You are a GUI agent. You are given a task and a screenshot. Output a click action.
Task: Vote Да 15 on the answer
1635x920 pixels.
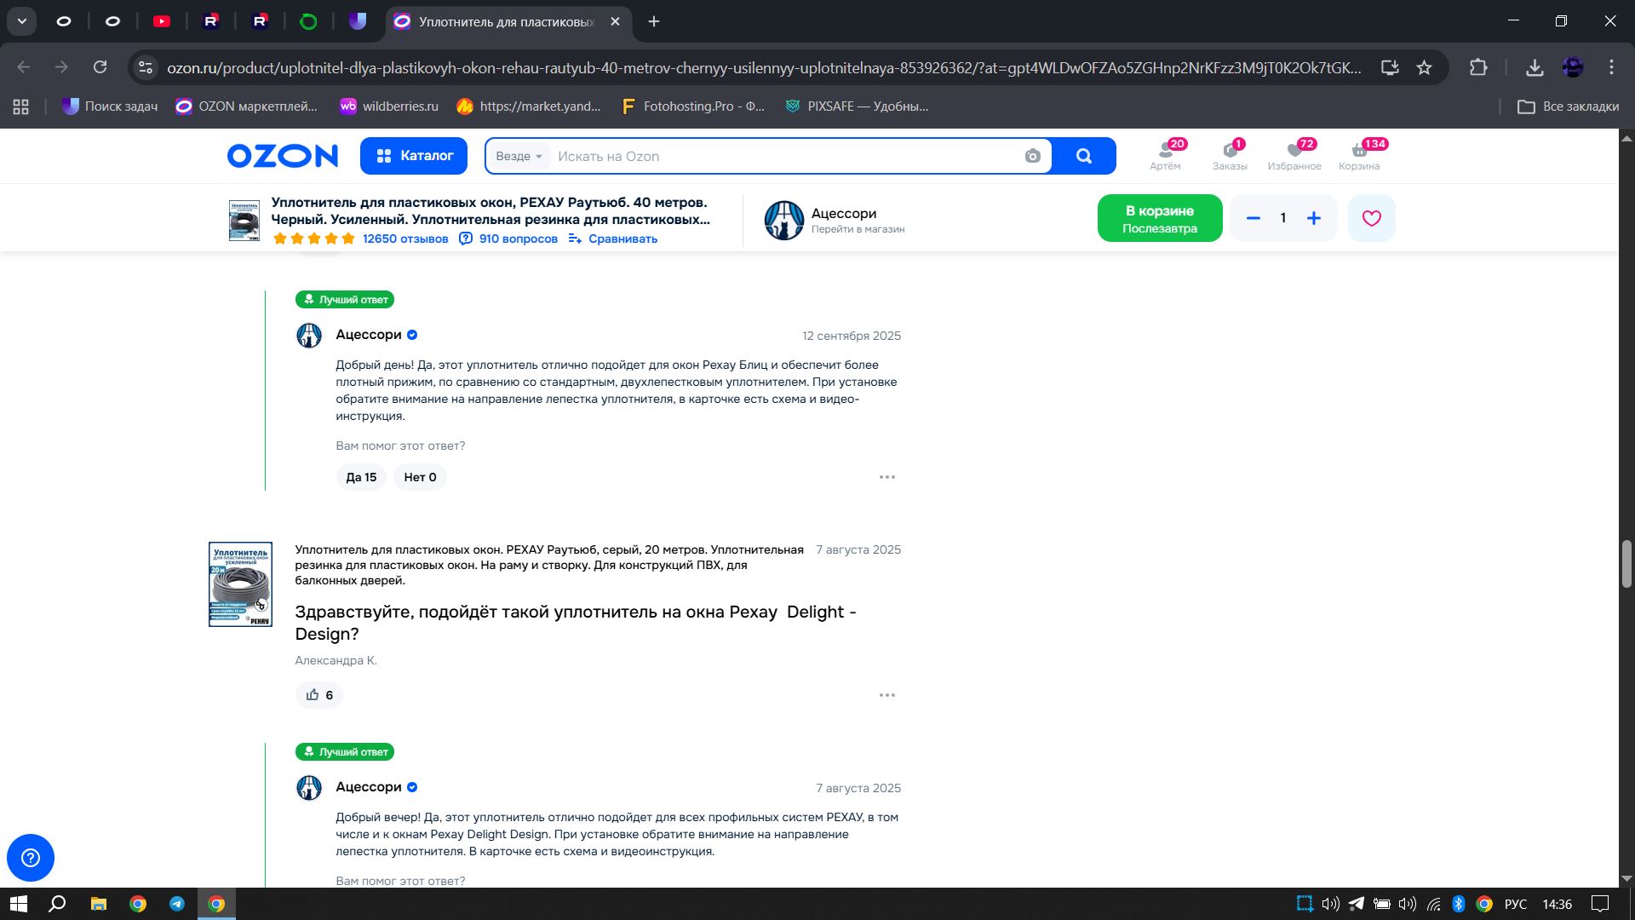[361, 477]
